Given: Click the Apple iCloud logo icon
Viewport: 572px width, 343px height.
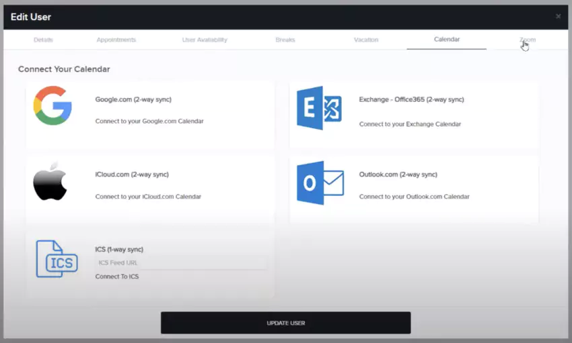Looking at the screenshot, I should point(50,181).
